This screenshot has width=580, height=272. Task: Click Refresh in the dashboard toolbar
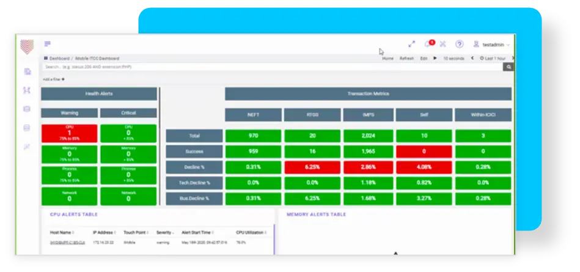pos(406,58)
